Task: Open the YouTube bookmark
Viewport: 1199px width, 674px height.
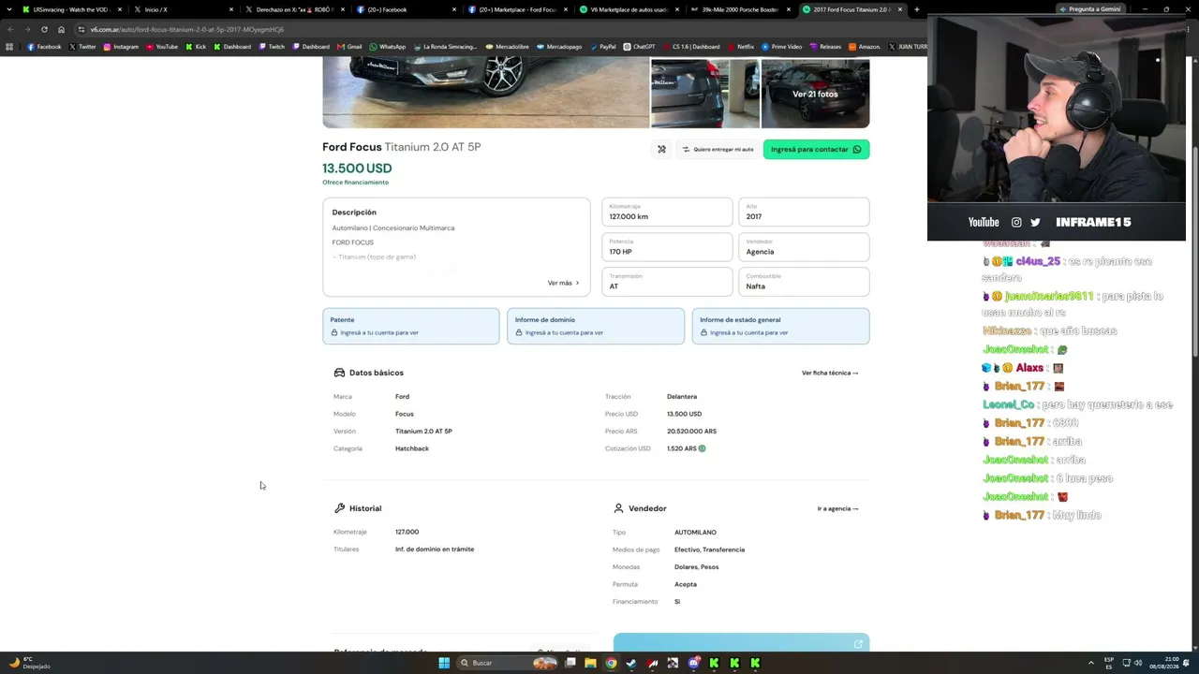Action: point(162,47)
